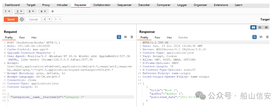Click the Allow: GET, POST, HEAD, OPTIONS header
Viewport: 280px width, 107px height.
coord(169,60)
